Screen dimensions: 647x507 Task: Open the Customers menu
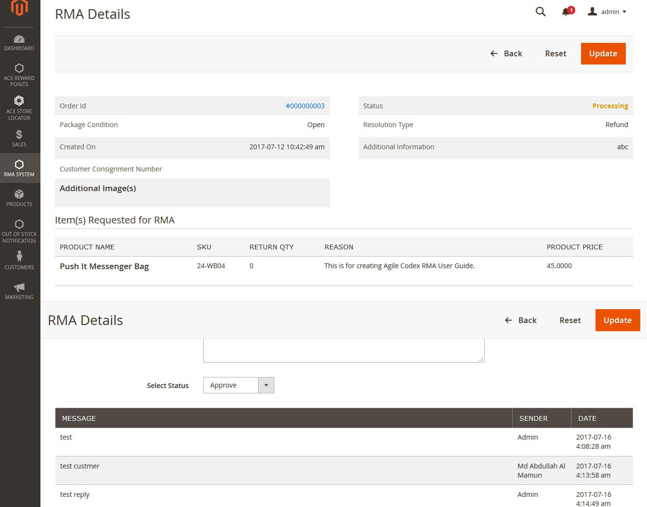click(19, 260)
